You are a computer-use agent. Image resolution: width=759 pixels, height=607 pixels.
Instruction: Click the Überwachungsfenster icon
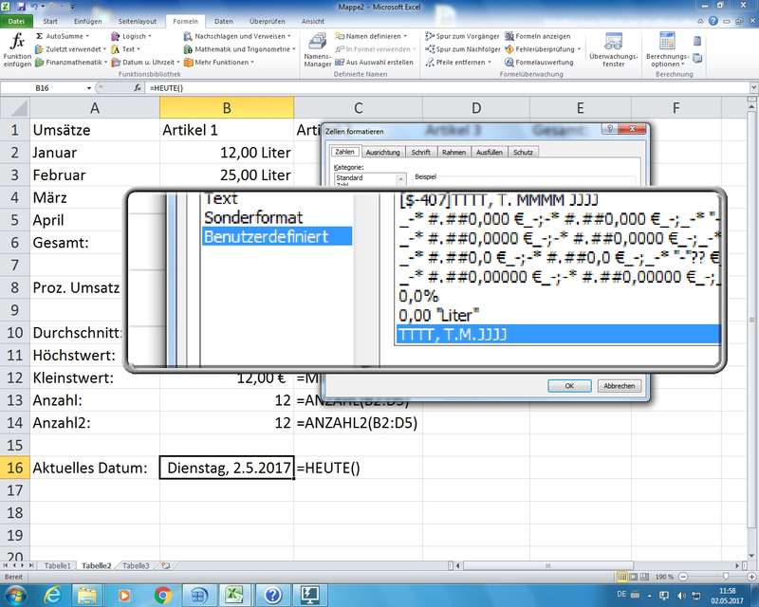[613, 47]
